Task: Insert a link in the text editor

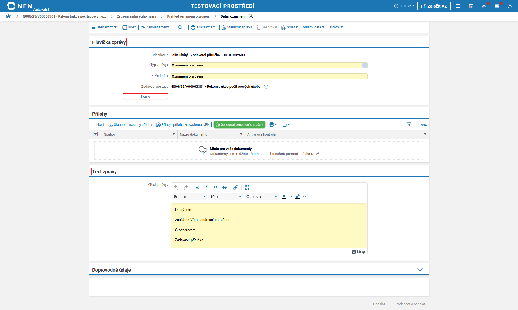Action: (236, 187)
